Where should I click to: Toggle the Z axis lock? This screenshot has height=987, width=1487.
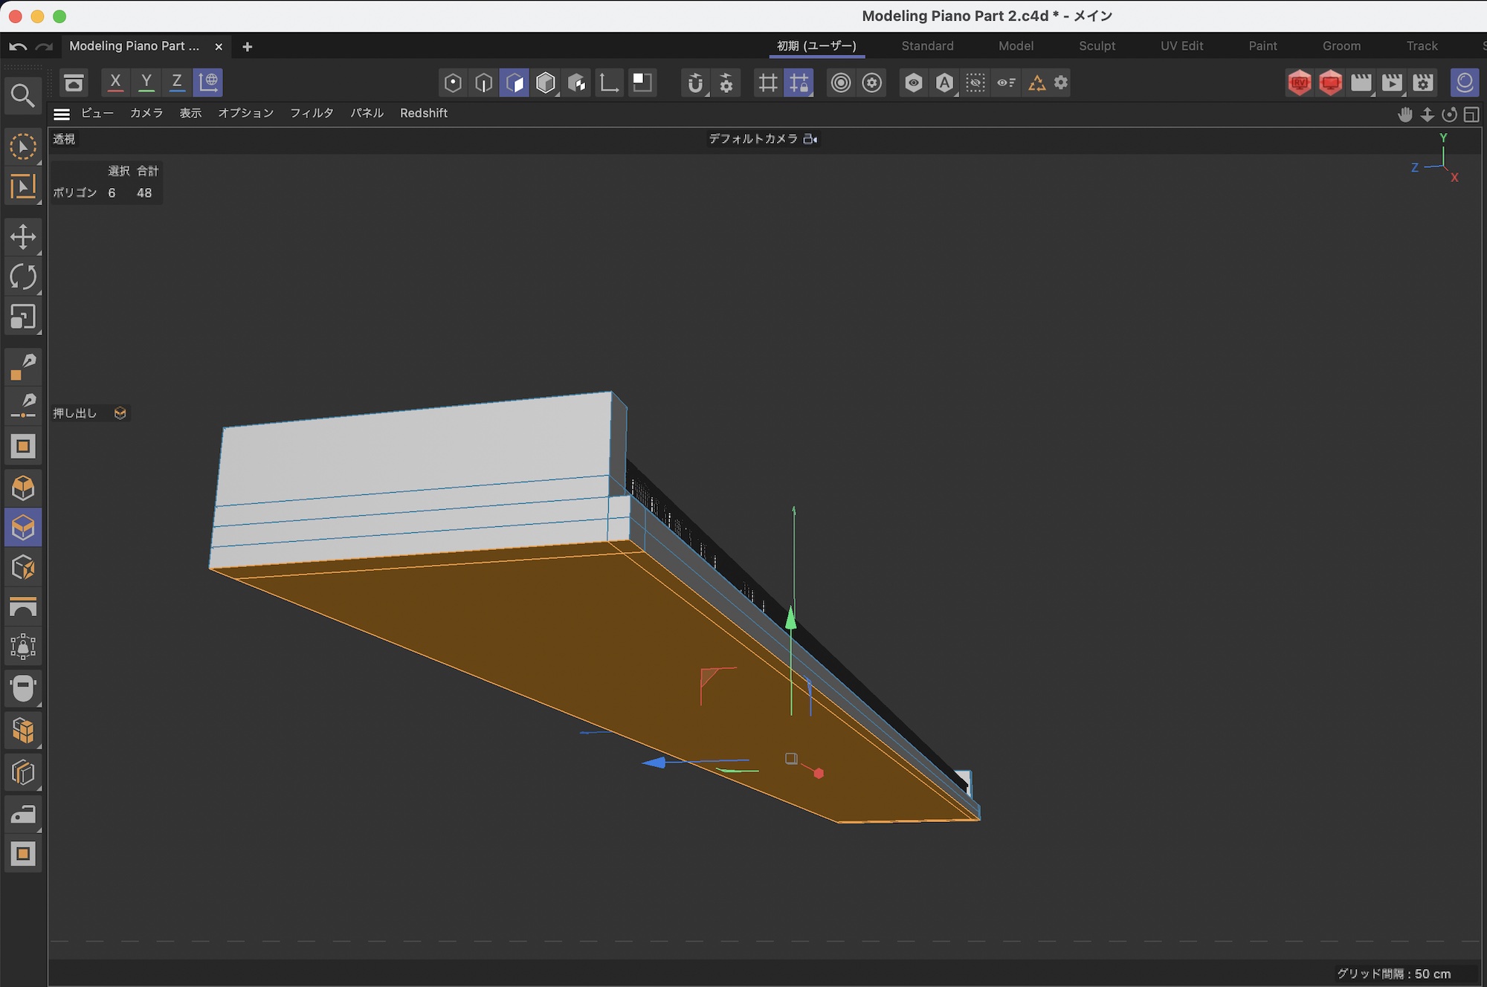(x=177, y=82)
